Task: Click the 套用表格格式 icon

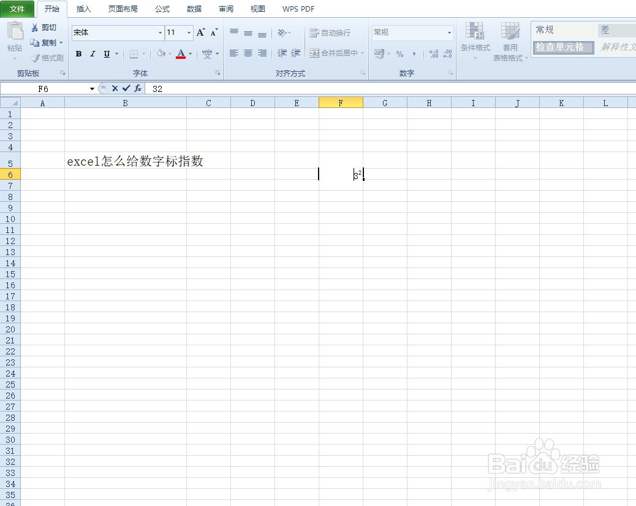Action: tap(510, 42)
